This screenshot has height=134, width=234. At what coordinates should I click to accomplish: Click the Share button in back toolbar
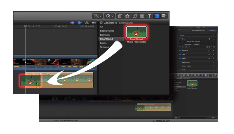[215, 75]
